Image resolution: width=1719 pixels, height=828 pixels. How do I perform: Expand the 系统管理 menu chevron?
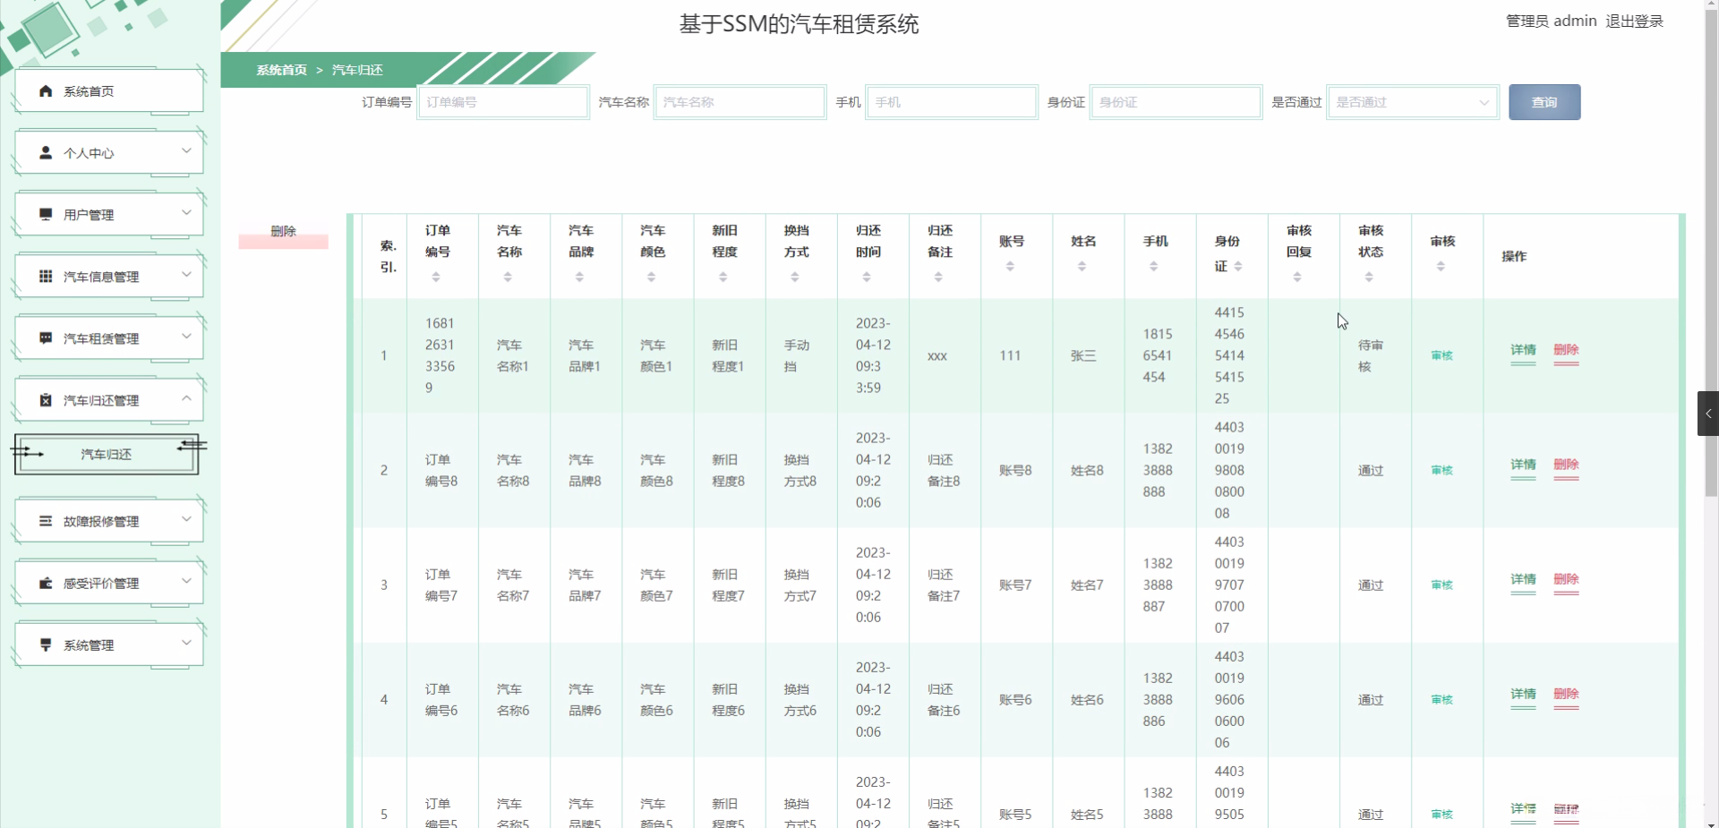coord(186,643)
